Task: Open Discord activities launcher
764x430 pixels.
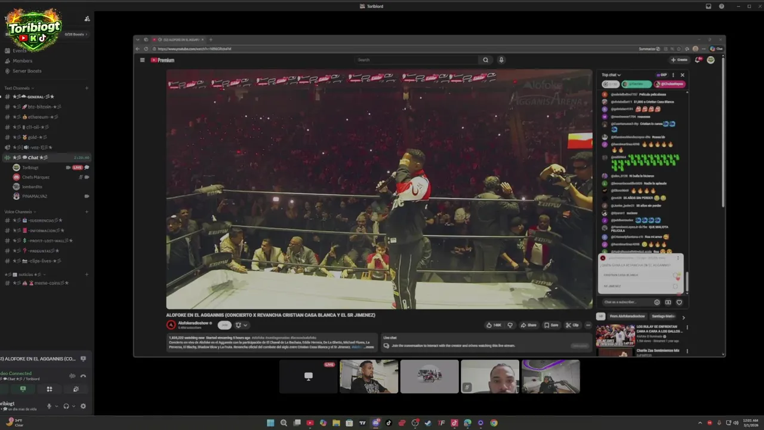Action: click(50, 389)
